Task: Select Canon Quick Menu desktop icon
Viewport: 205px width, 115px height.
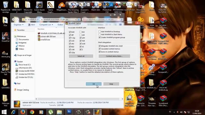Action: pyautogui.click(x=39, y=7)
